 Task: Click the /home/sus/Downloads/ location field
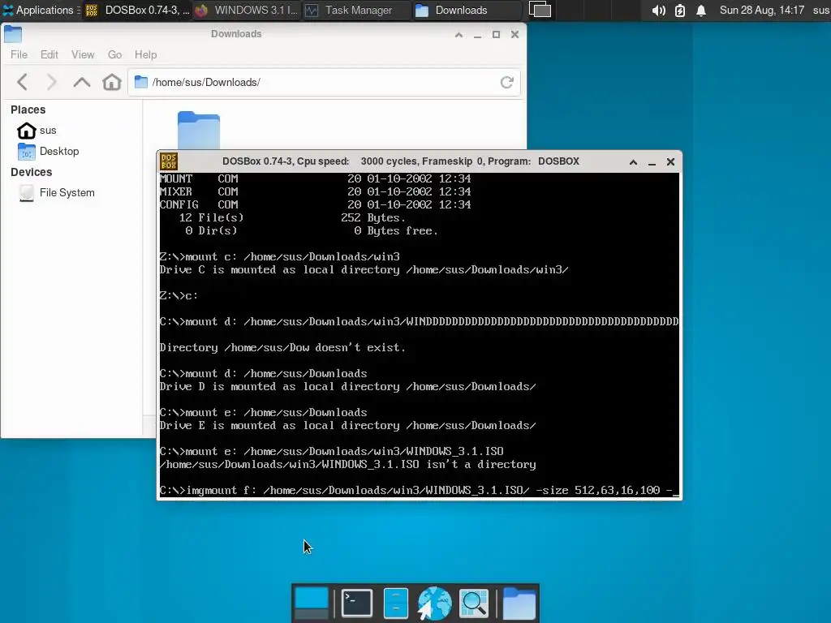324,82
